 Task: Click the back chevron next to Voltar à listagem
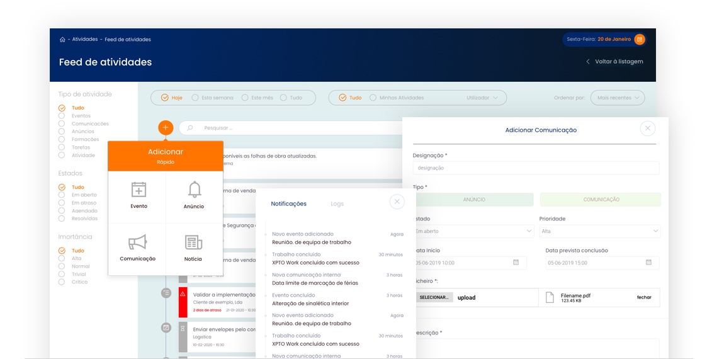(x=588, y=62)
